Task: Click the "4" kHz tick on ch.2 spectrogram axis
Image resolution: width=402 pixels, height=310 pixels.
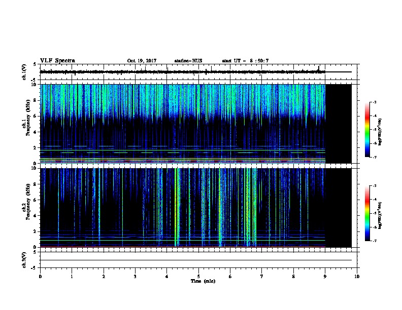Action: 36,216
